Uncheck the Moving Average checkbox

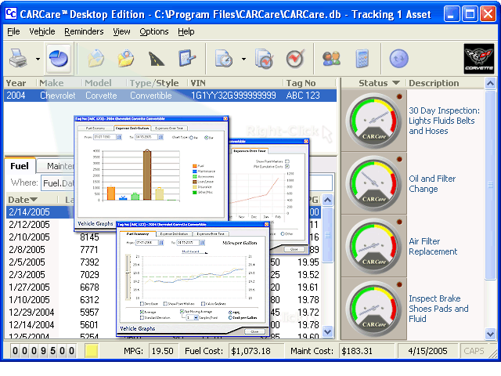point(182,312)
